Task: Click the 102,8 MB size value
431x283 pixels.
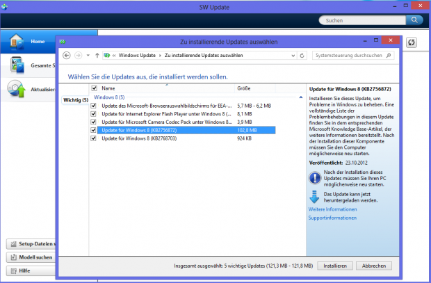Action: pyautogui.click(x=247, y=130)
